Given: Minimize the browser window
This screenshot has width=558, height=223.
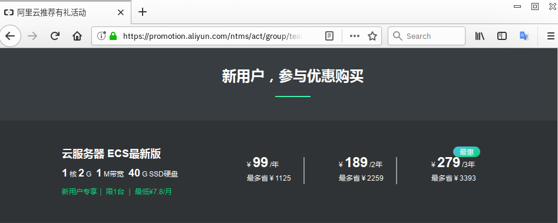Looking at the screenshot, I should click(517, 6).
